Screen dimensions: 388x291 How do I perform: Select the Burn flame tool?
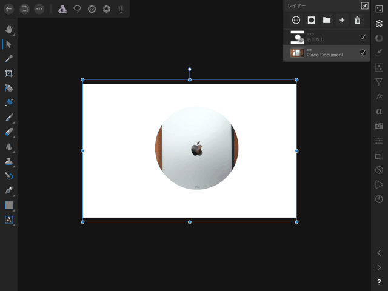pyautogui.click(x=9, y=147)
